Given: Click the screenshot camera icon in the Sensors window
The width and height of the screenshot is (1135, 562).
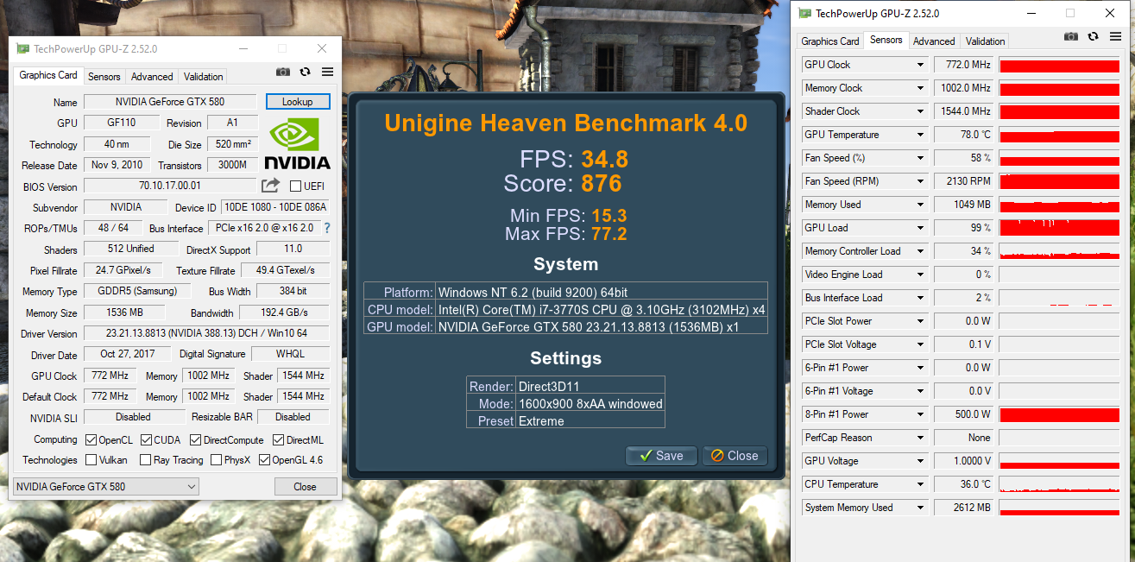Looking at the screenshot, I should click(1071, 36).
